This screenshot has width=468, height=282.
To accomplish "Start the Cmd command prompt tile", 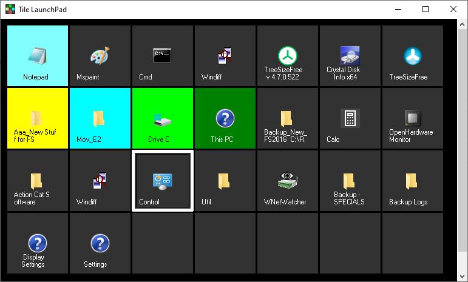I will (x=162, y=56).
